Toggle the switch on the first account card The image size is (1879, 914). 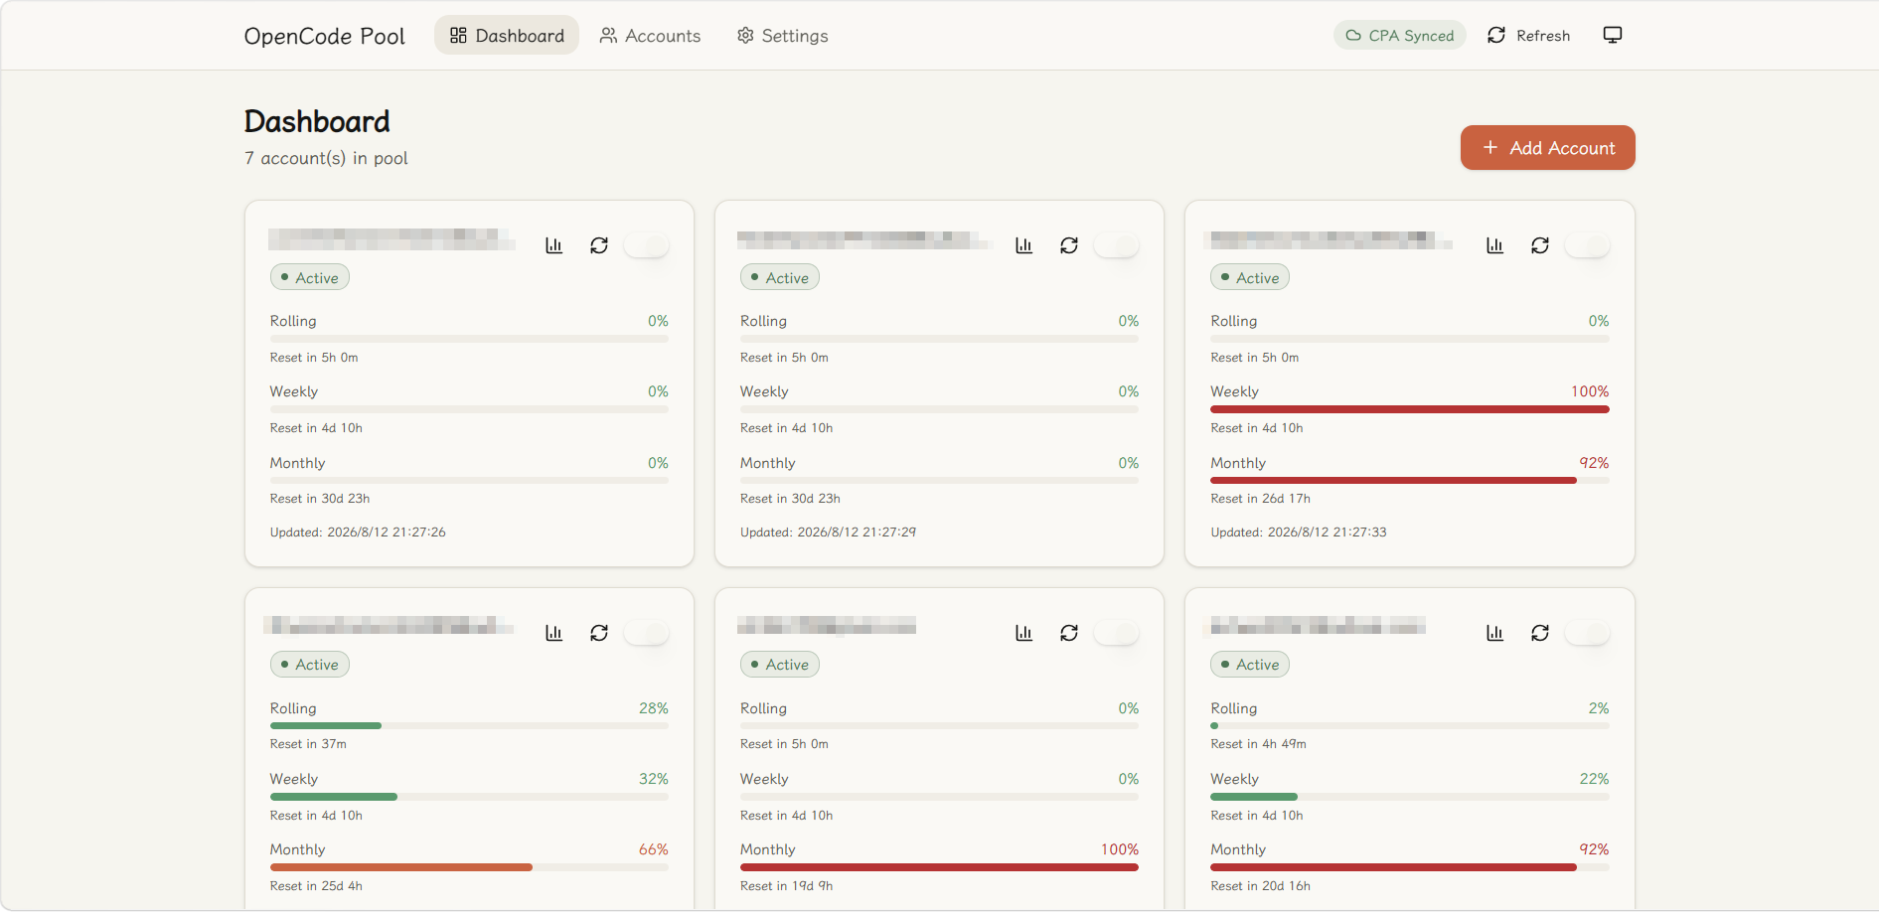coord(647,245)
